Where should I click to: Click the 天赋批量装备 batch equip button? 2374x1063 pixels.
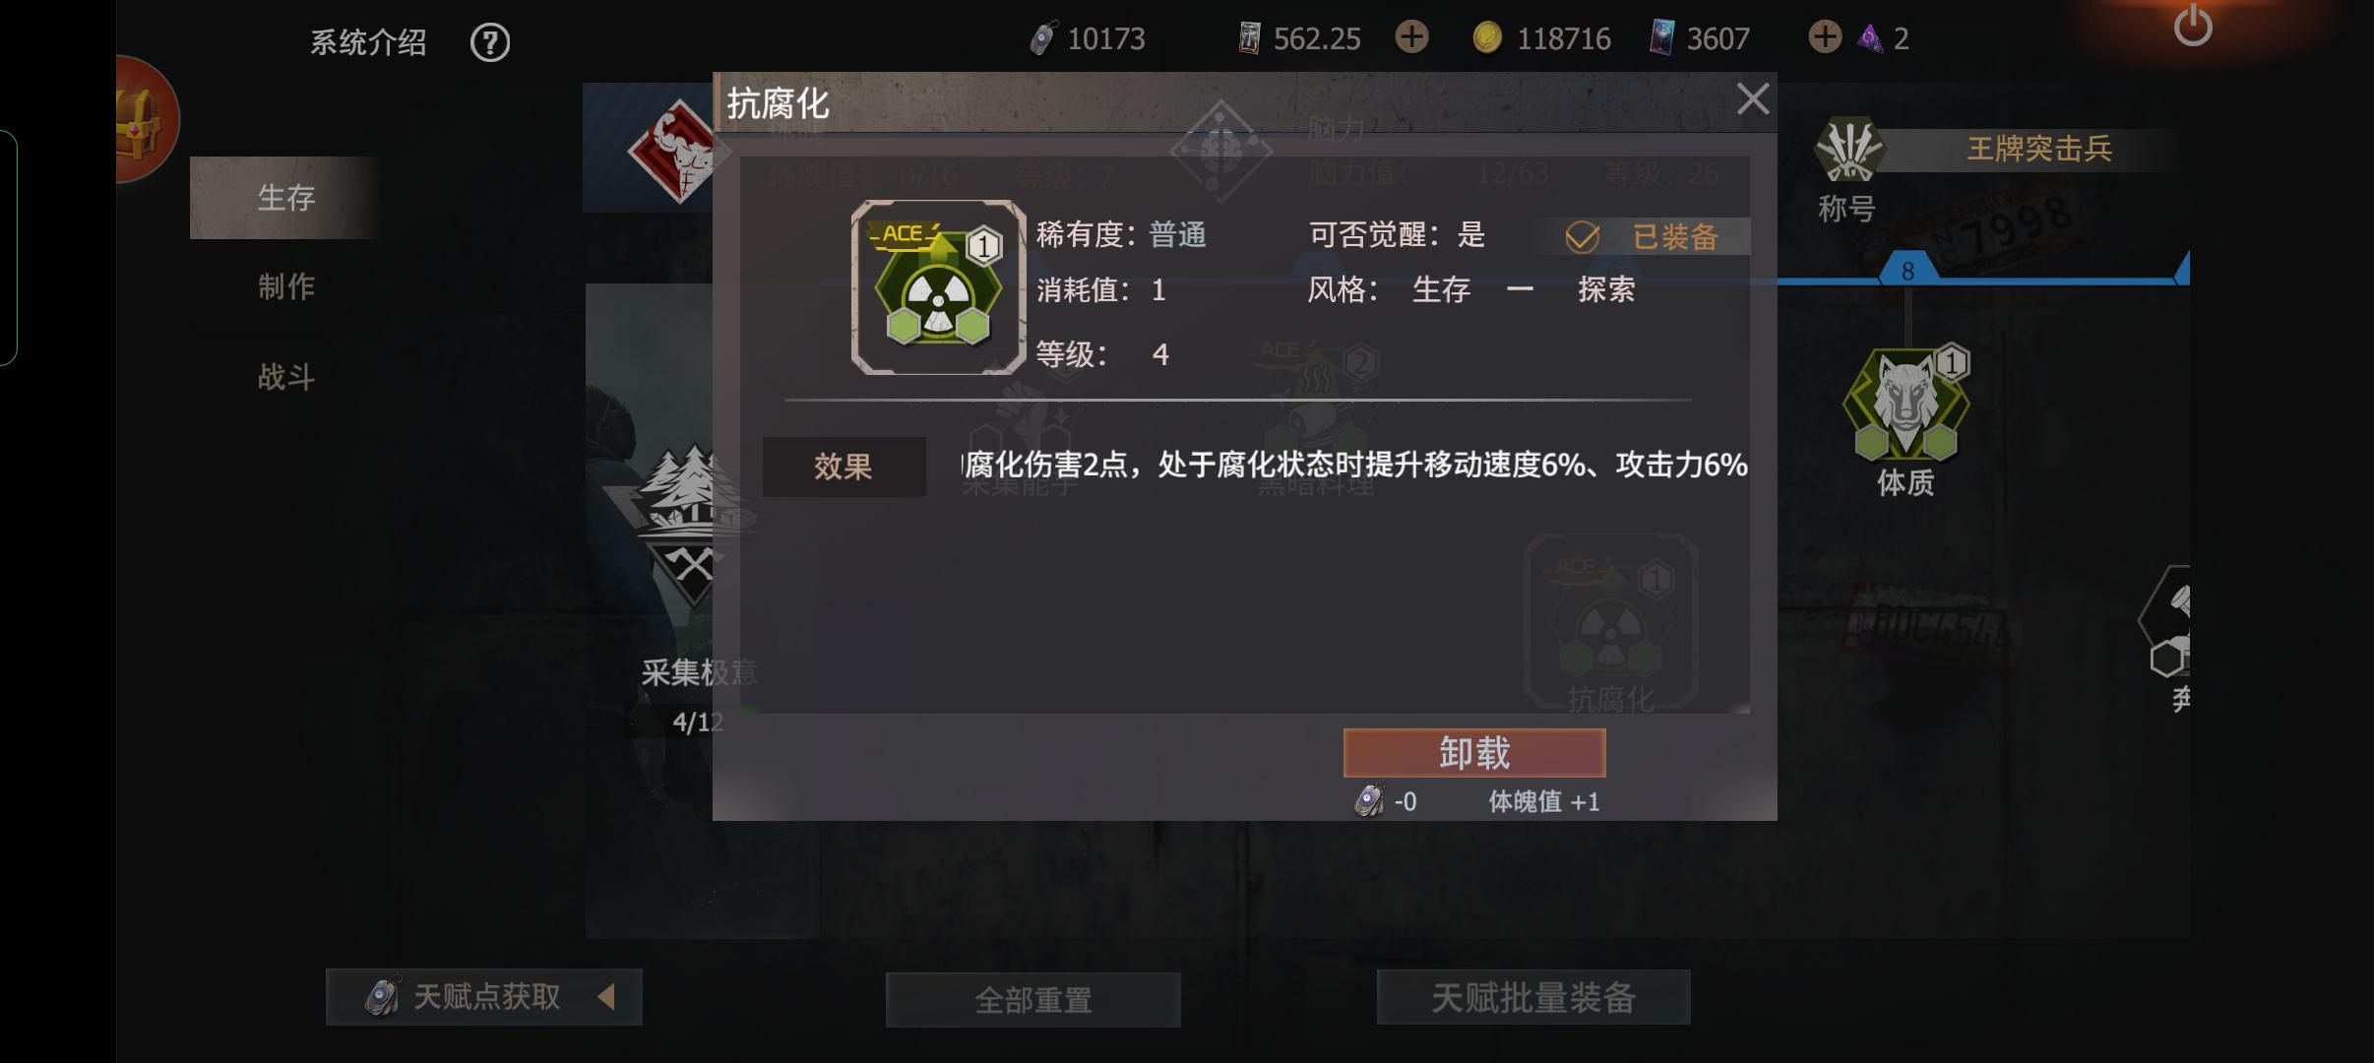tap(1533, 997)
